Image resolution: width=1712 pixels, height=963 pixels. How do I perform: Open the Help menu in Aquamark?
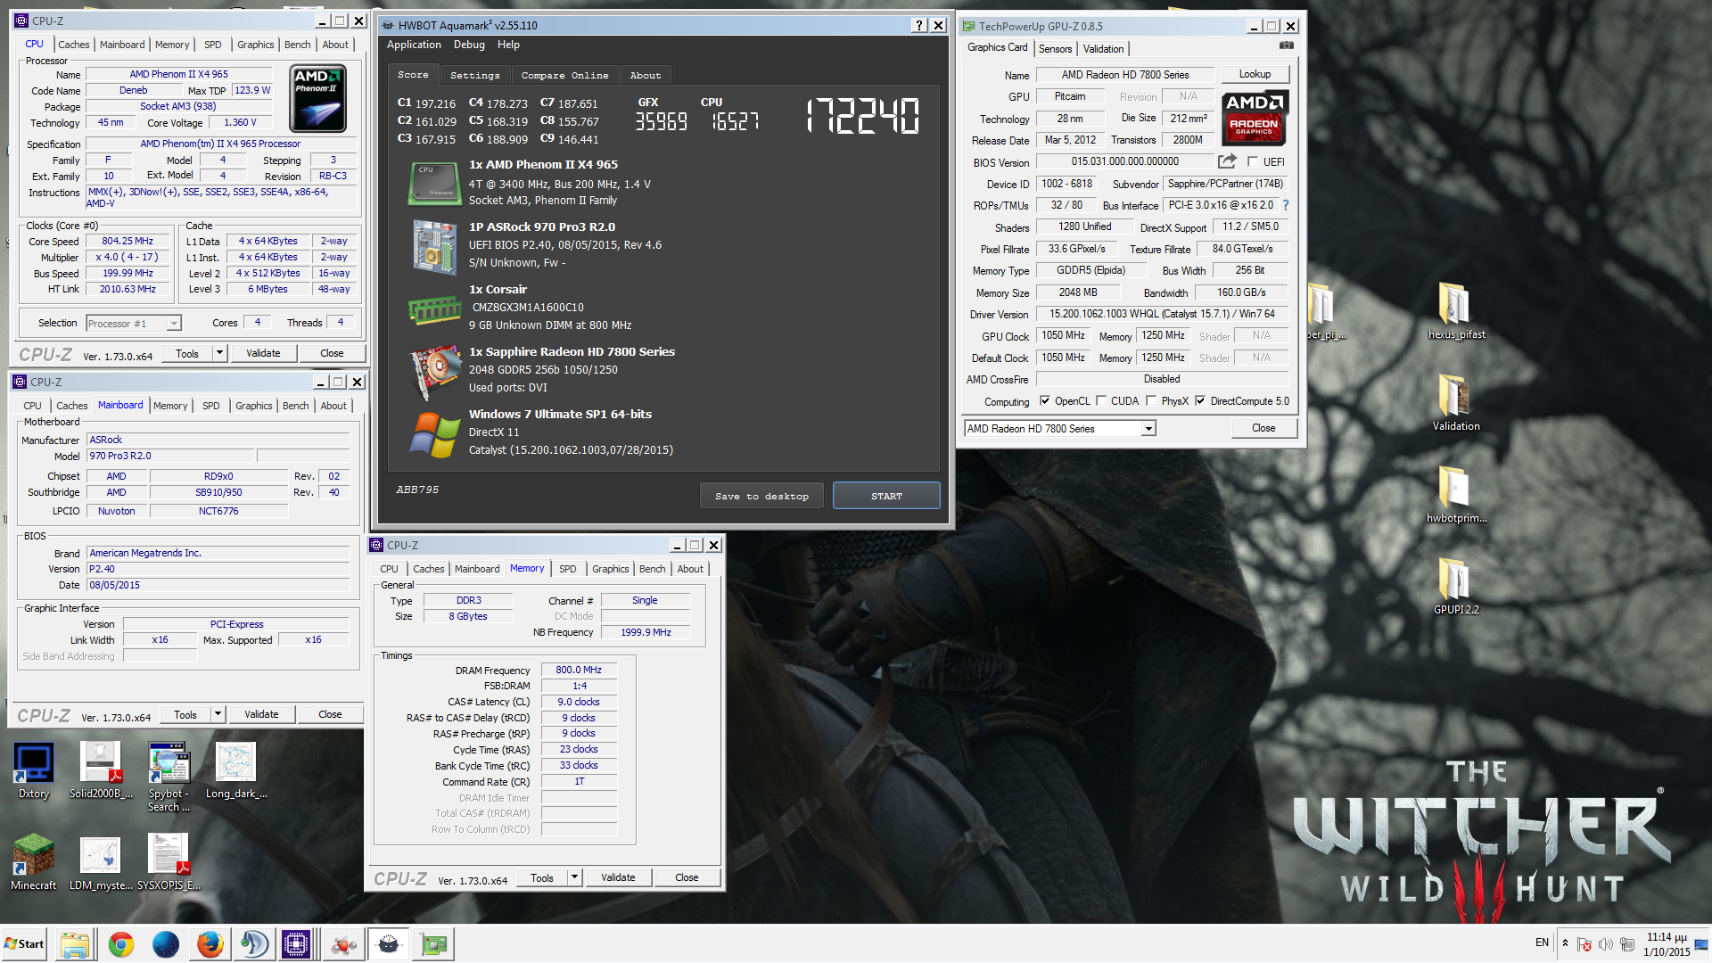pyautogui.click(x=508, y=45)
